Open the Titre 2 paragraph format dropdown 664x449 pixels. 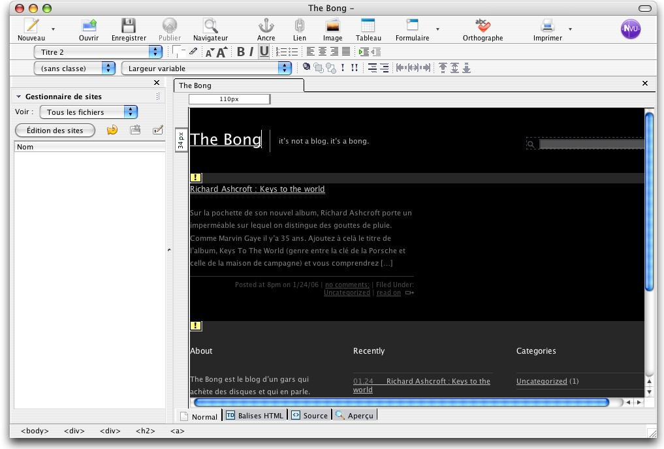98,52
